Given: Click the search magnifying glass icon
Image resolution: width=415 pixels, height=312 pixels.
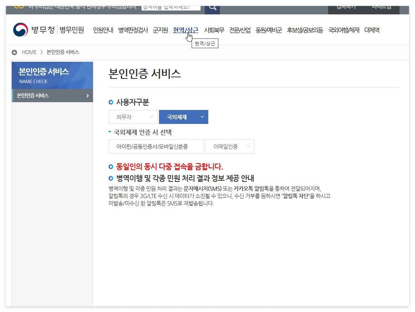Looking at the screenshot, I should pos(212,7).
